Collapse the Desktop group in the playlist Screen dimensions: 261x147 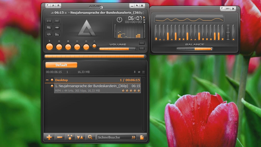click(47, 80)
